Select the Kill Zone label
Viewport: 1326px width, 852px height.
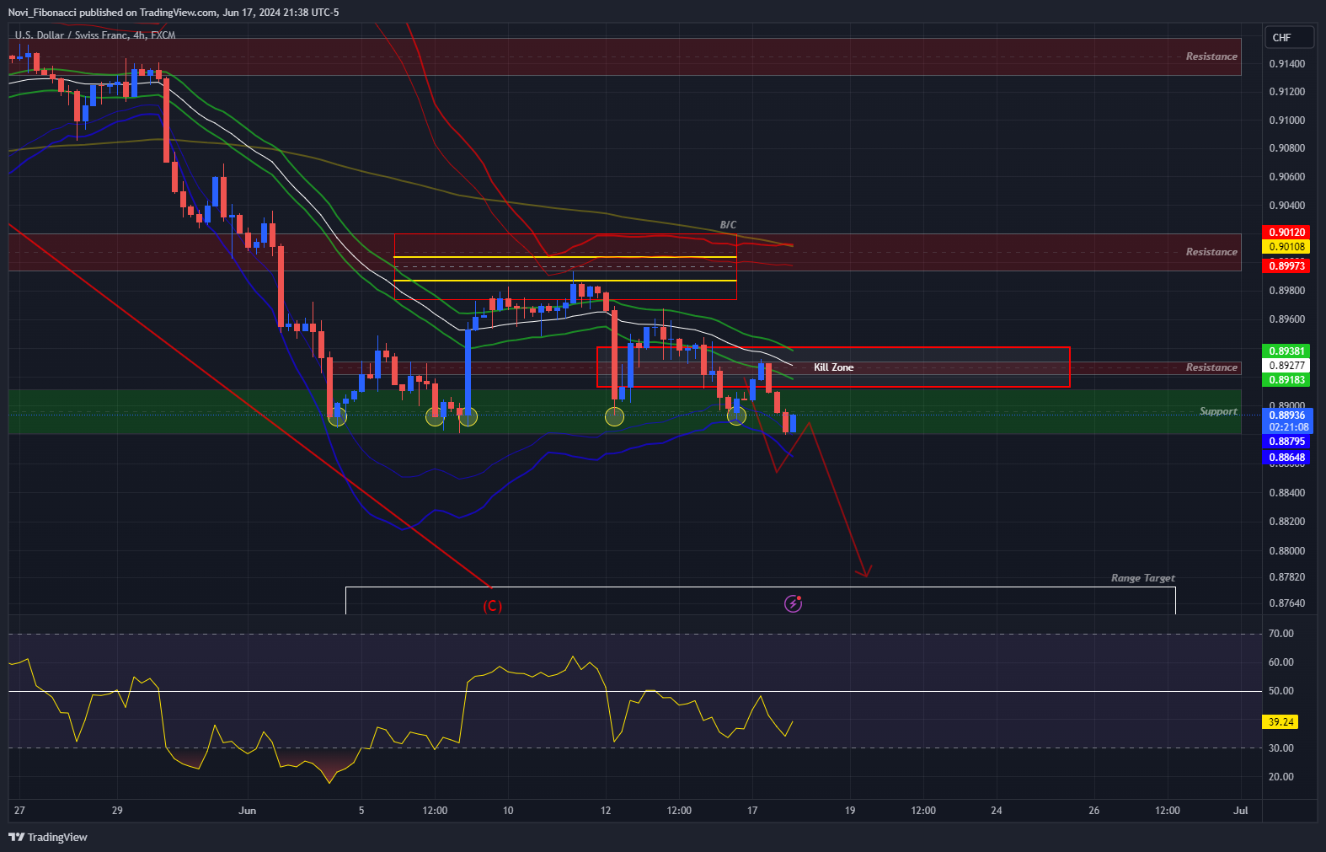coord(833,367)
